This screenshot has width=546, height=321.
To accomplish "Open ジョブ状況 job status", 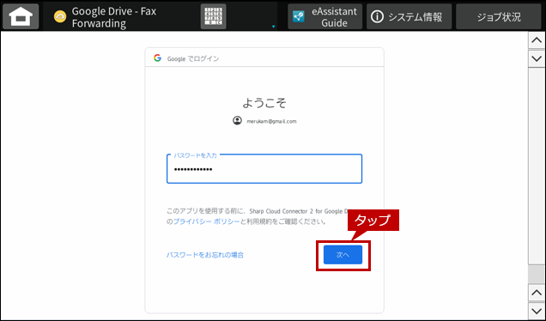I will (499, 16).
